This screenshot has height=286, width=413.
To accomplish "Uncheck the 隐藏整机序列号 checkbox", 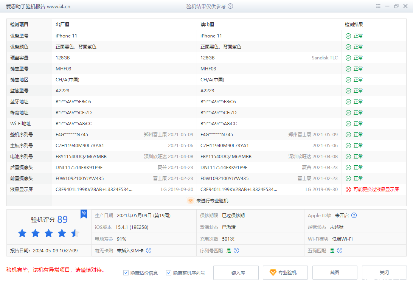I will click(x=169, y=273).
